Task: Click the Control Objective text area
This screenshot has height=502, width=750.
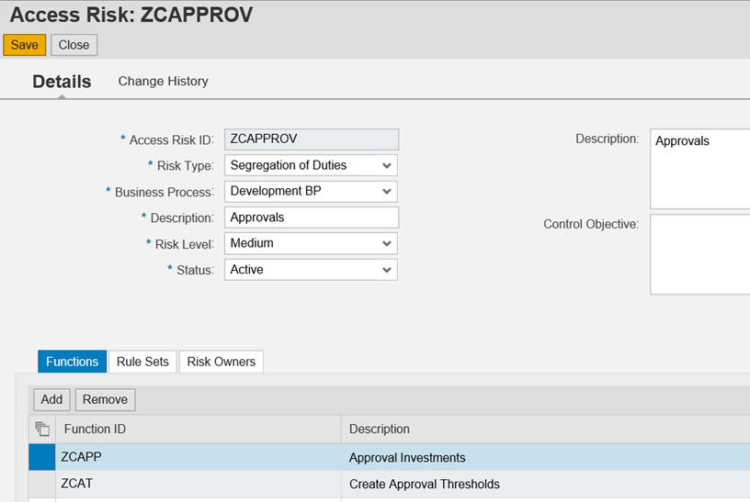Action: 699,254
